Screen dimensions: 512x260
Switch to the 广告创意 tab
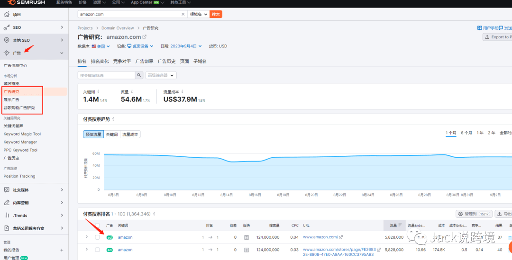[144, 62]
